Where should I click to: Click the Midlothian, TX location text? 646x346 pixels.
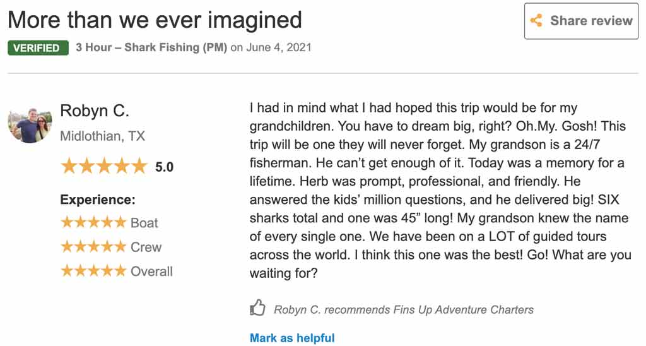102,136
